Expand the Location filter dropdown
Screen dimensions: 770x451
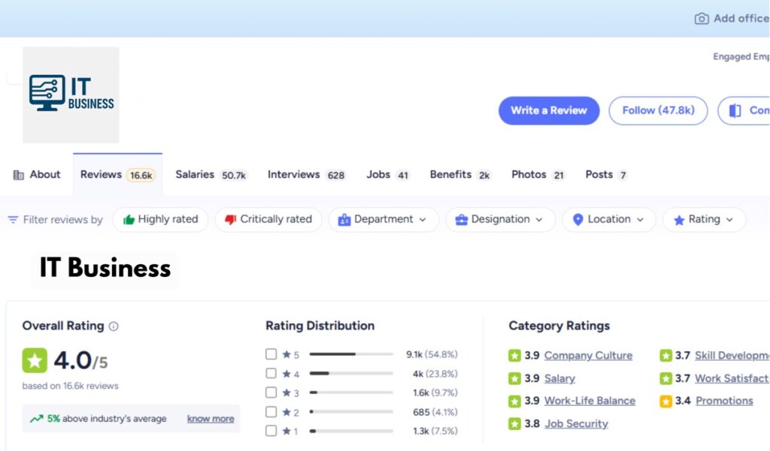click(x=608, y=220)
